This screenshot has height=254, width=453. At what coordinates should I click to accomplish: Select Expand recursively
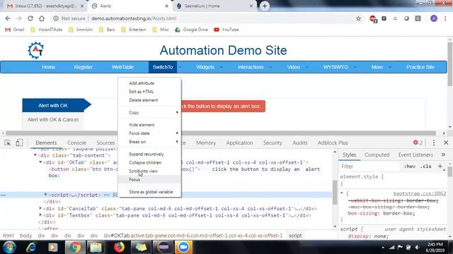(149, 154)
